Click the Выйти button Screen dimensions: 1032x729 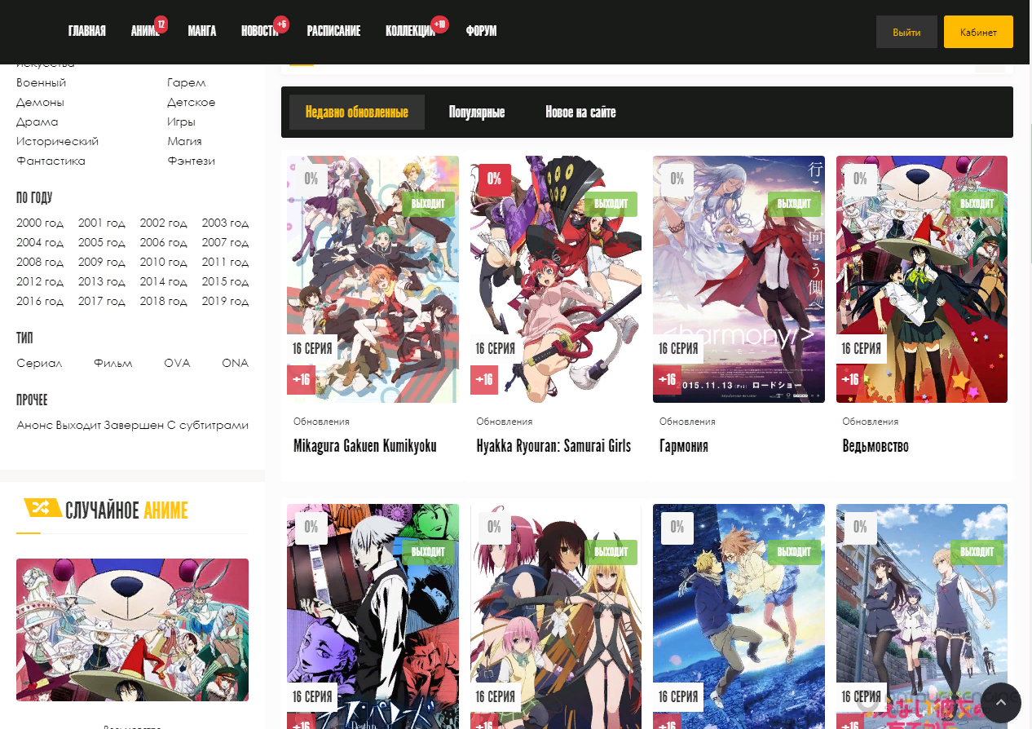906,32
